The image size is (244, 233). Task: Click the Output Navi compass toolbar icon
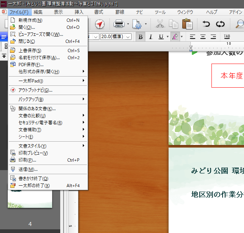click(100, 24)
